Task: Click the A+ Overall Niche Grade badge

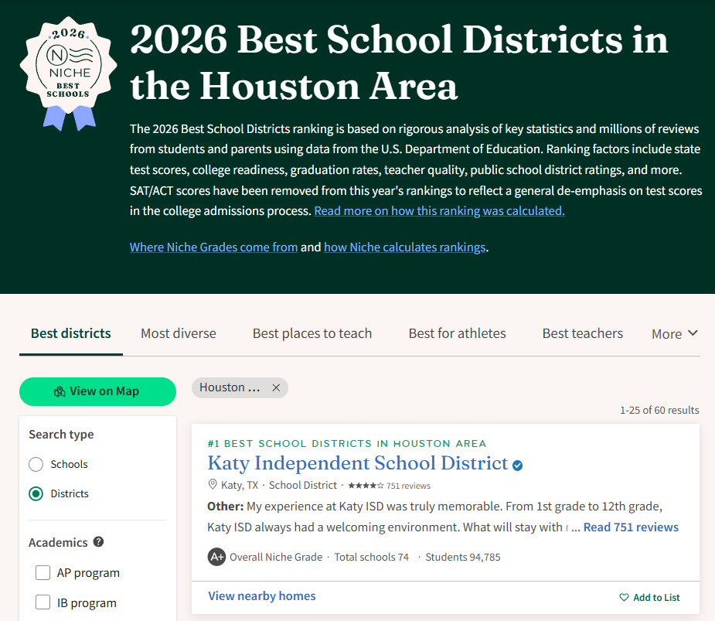Action: [x=216, y=557]
